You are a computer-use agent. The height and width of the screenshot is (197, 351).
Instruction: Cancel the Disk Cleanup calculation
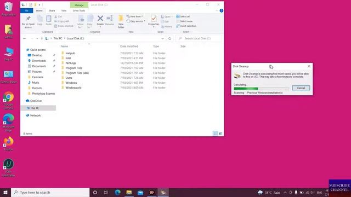301,88
